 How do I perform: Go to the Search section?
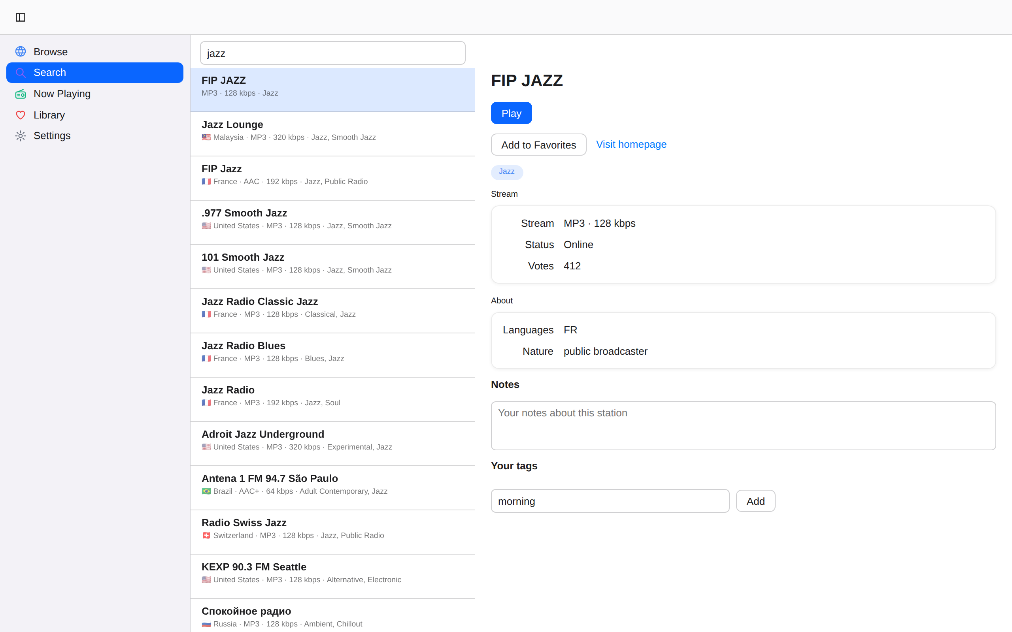95,73
